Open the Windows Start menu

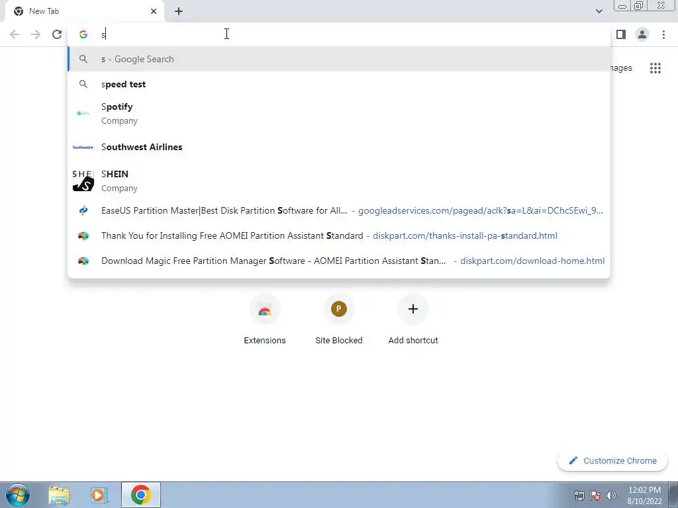pyautogui.click(x=18, y=495)
